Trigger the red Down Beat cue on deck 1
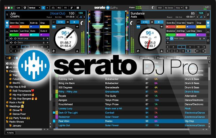 pyautogui.click(x=14, y=27)
